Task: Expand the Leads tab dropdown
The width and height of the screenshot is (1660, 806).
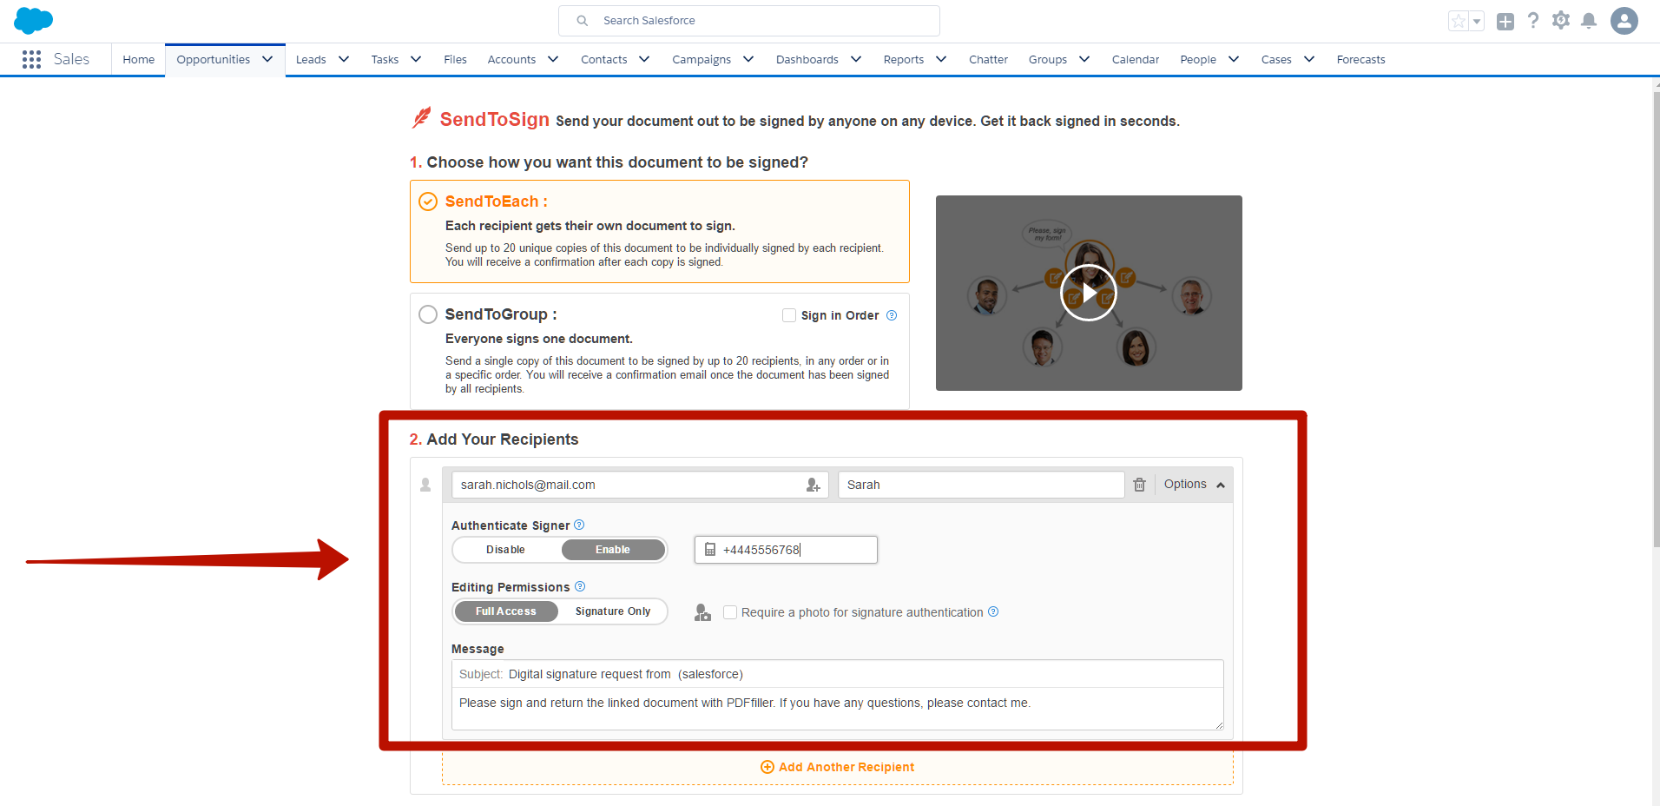Action: pos(344,59)
